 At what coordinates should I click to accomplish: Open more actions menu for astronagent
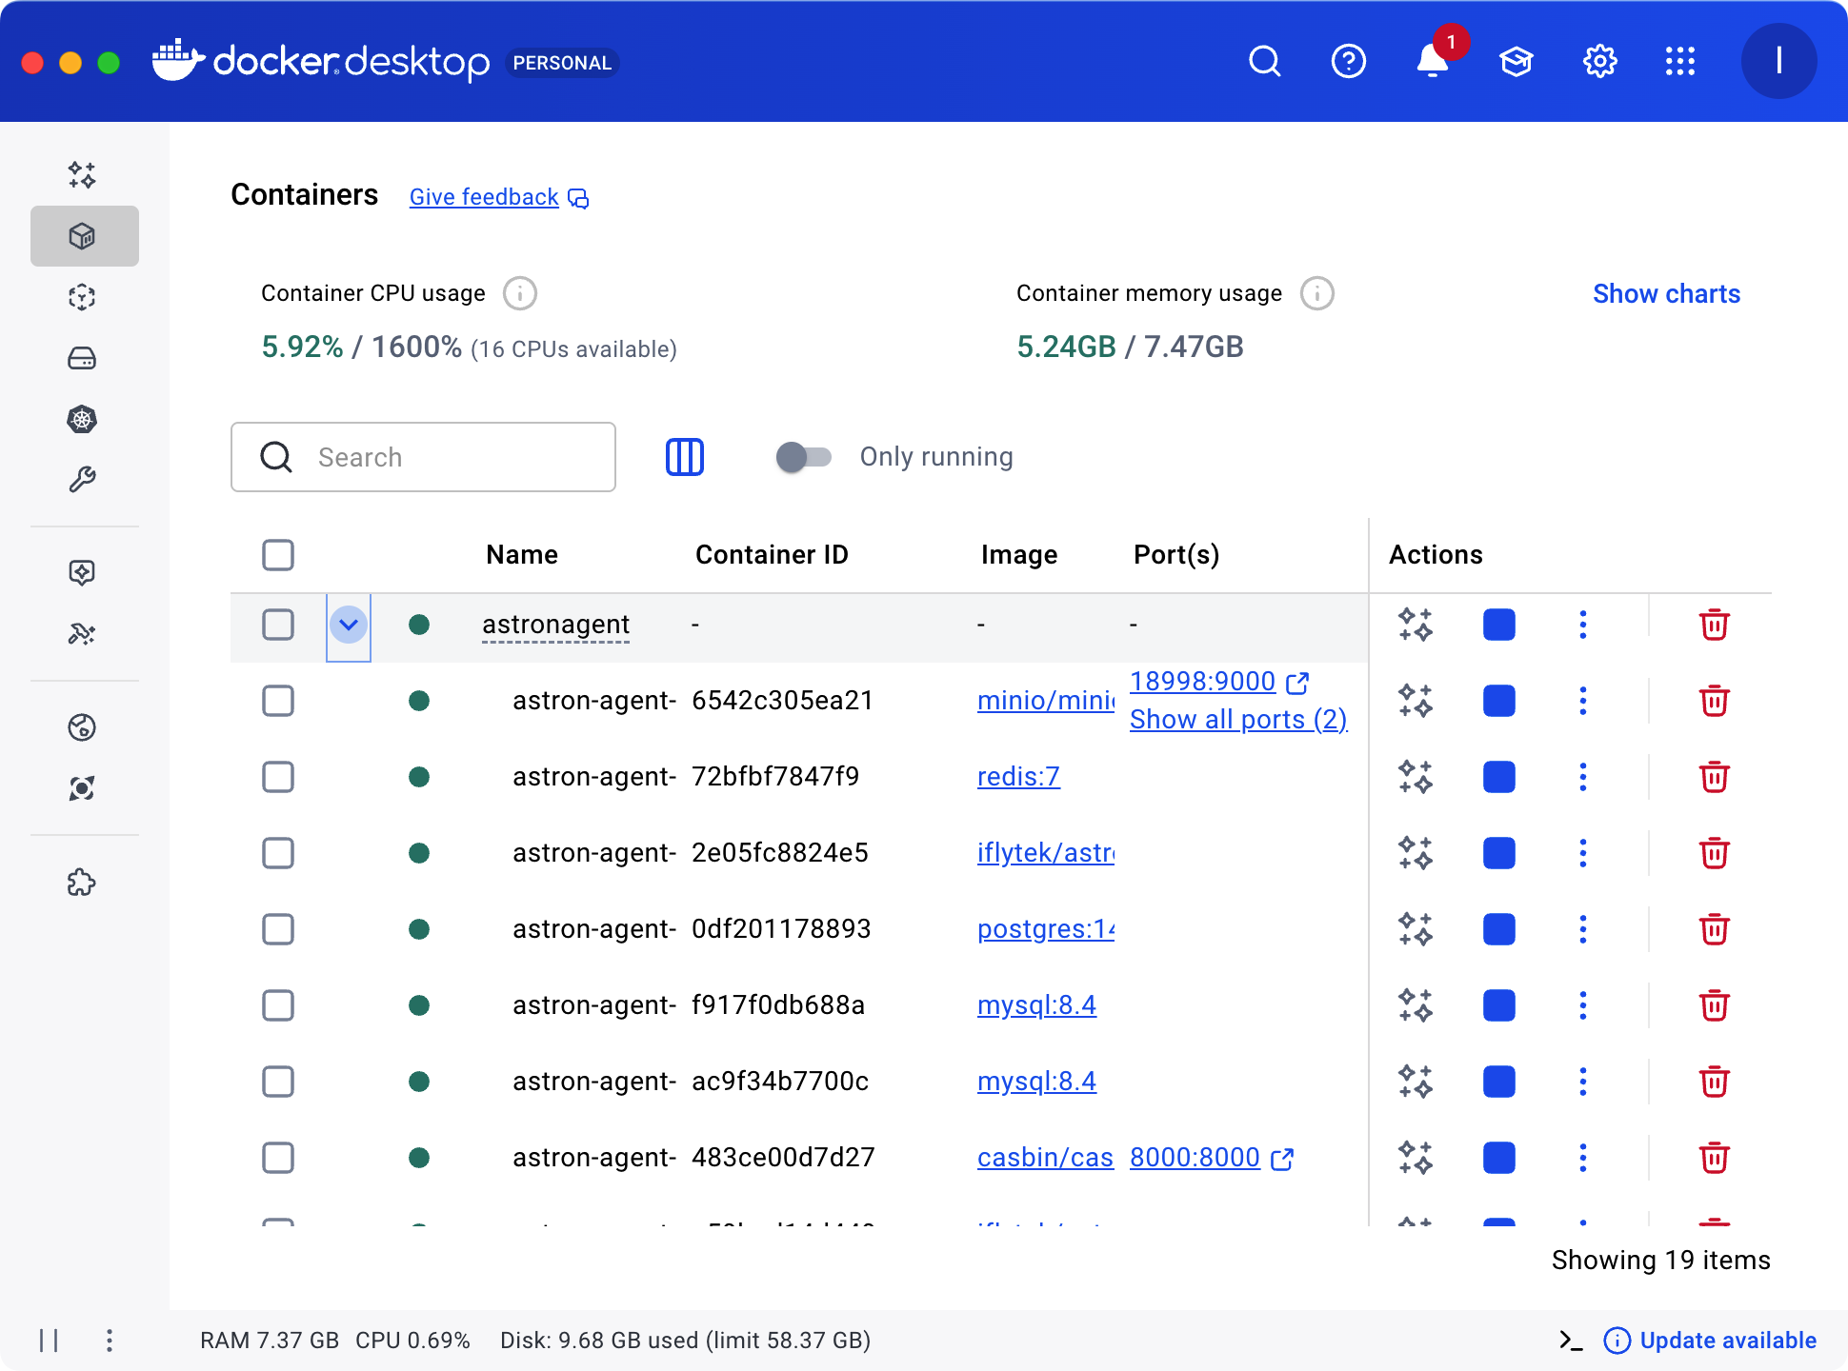click(1582, 625)
